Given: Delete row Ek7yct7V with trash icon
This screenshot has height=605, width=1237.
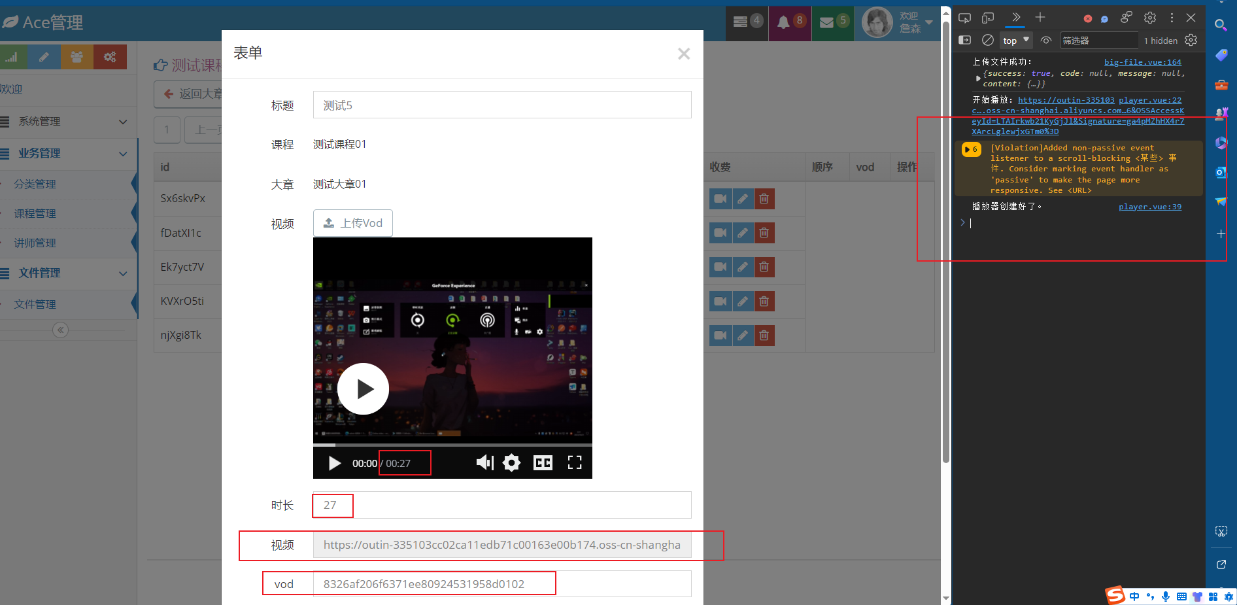Looking at the screenshot, I should click(x=764, y=267).
